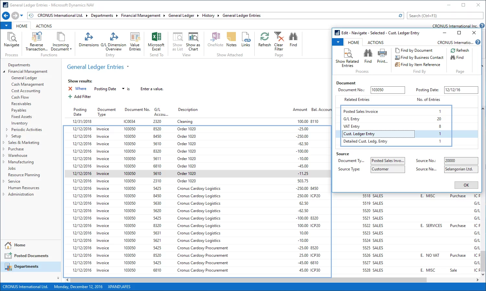Screen dimensions: 486x291
Task: Switch to ACTIONS tab in main window
Action: pos(44,26)
